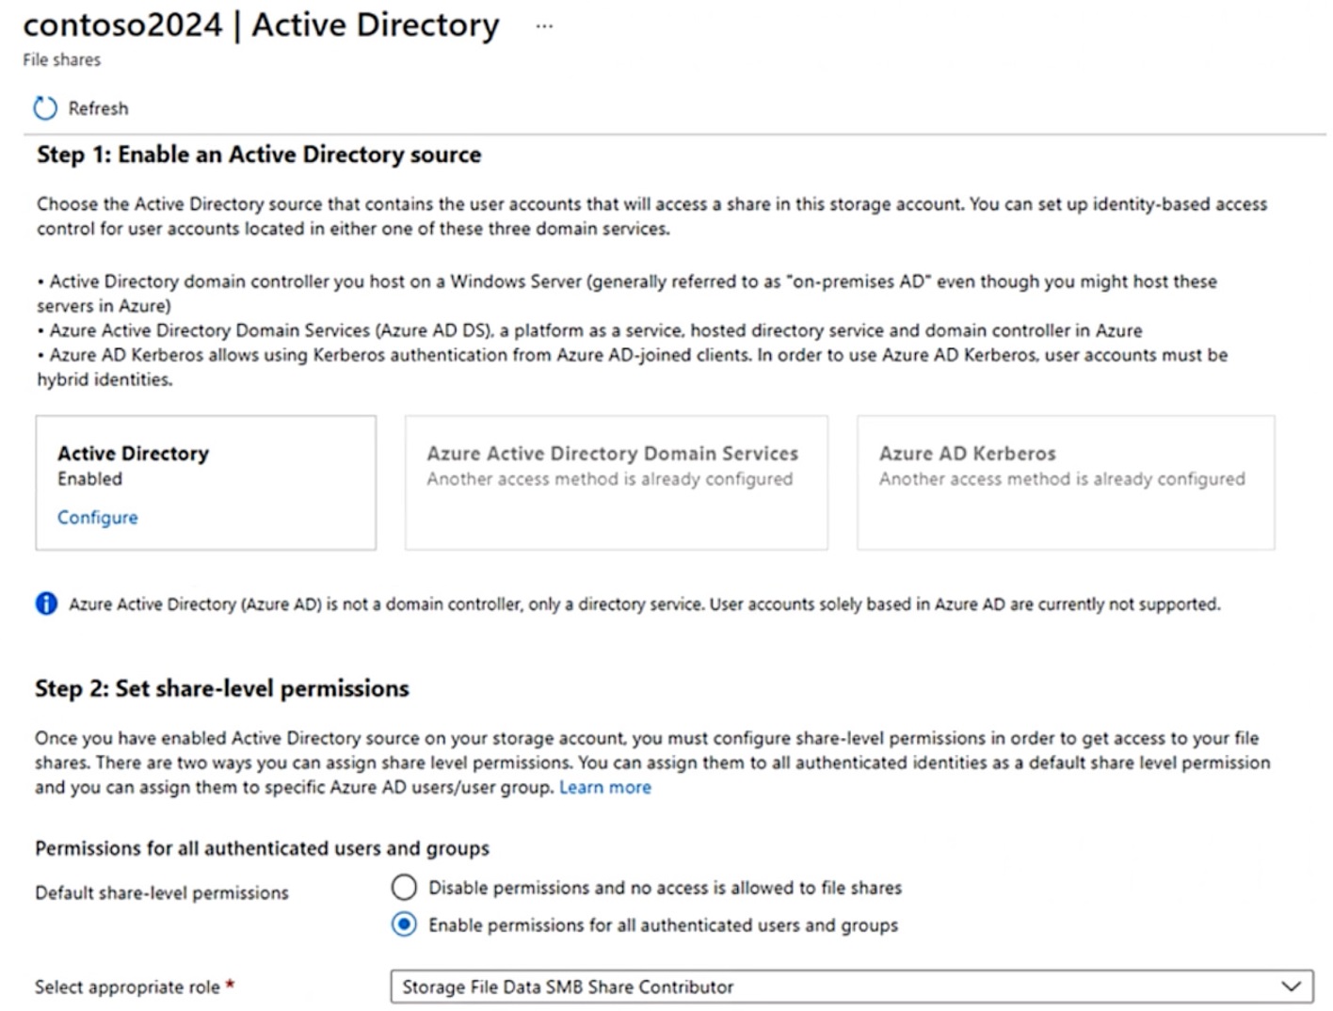This screenshot has width=1333, height=1011.
Task: Click inside the role selection field
Action: click(x=659, y=987)
